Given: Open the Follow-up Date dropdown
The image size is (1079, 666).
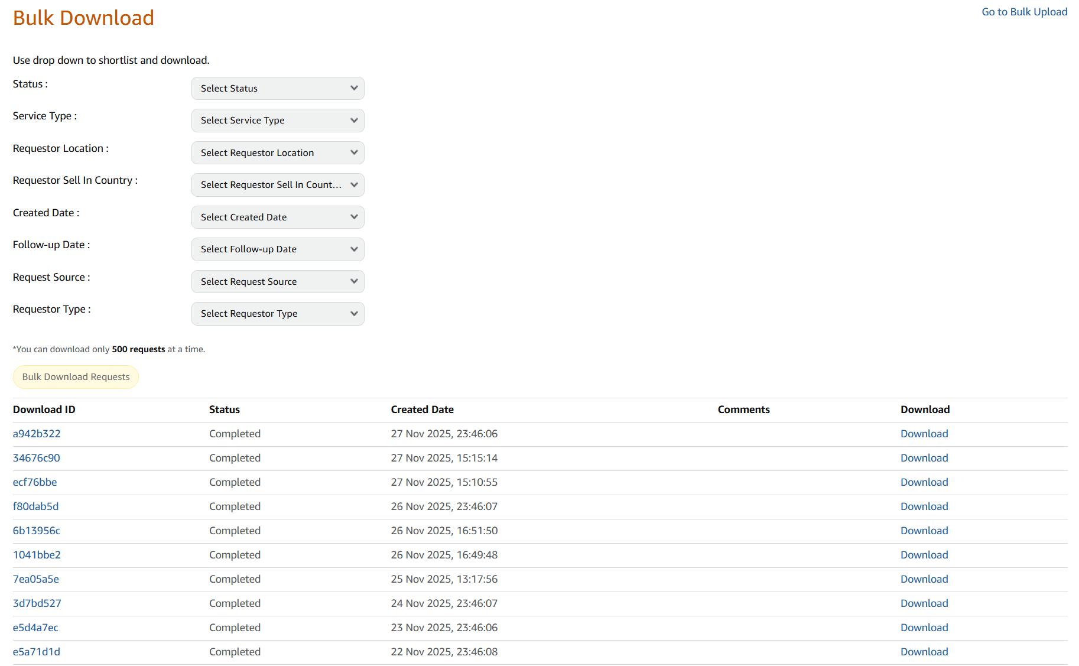Looking at the screenshot, I should click(x=277, y=249).
